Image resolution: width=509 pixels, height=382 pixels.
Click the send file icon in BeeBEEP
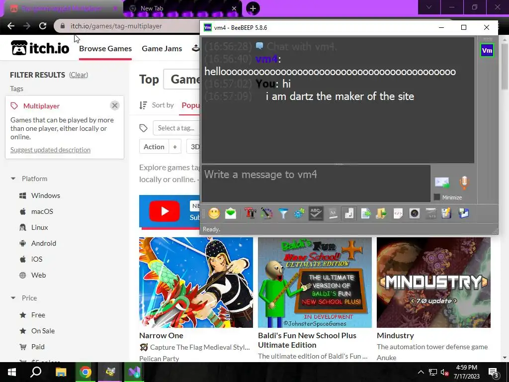pos(365,213)
